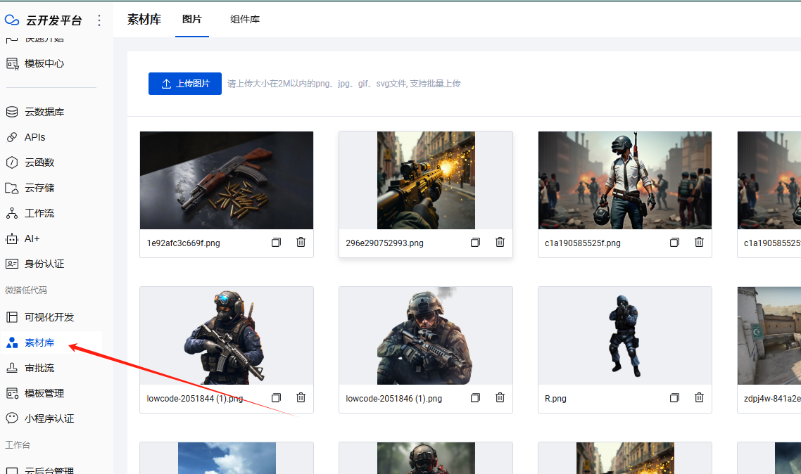Click the 上传图片 upload button

point(185,84)
